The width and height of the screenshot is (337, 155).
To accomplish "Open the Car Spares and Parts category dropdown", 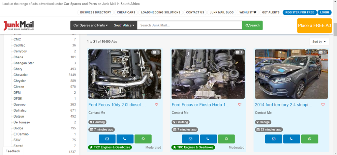I will point(91,25).
